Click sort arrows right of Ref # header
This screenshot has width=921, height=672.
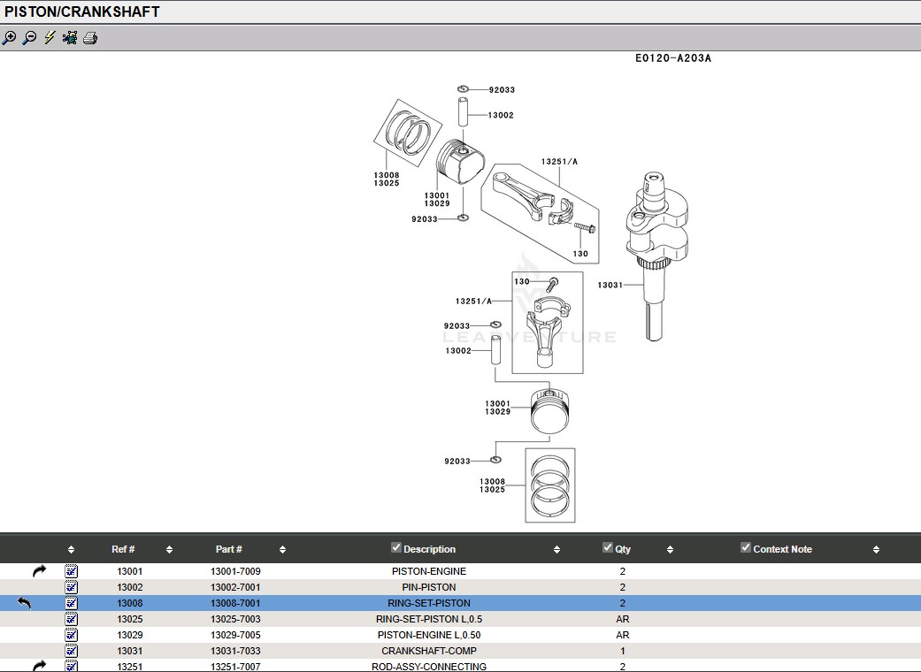tap(169, 549)
